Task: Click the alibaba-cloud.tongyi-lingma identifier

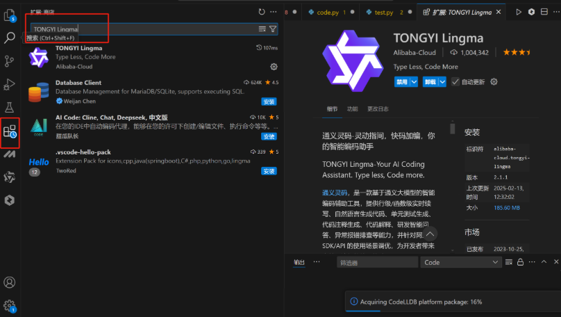Action: coord(511,158)
